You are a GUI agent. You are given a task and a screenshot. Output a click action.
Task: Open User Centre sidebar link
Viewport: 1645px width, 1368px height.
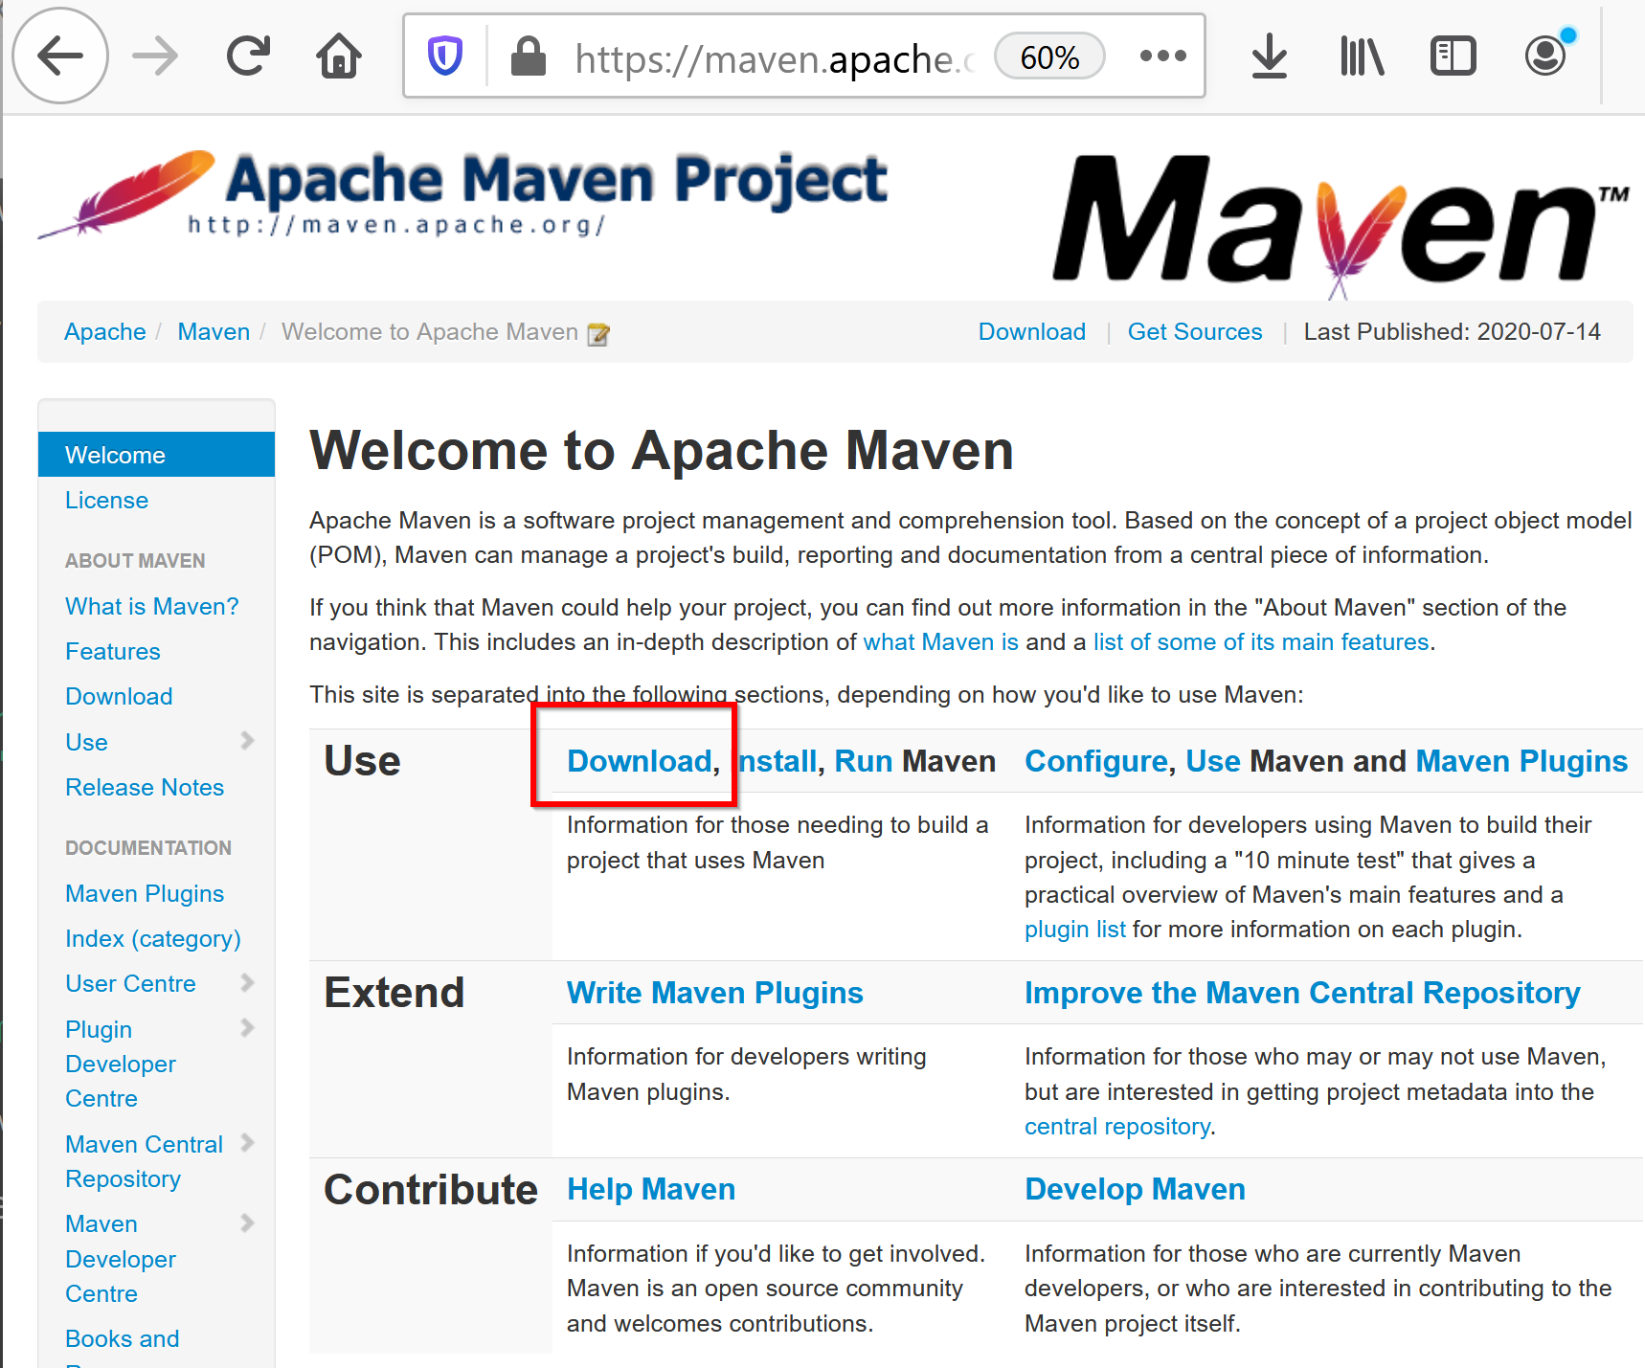pyautogui.click(x=130, y=983)
